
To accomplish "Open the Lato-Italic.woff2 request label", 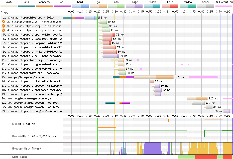I will (32, 82).
